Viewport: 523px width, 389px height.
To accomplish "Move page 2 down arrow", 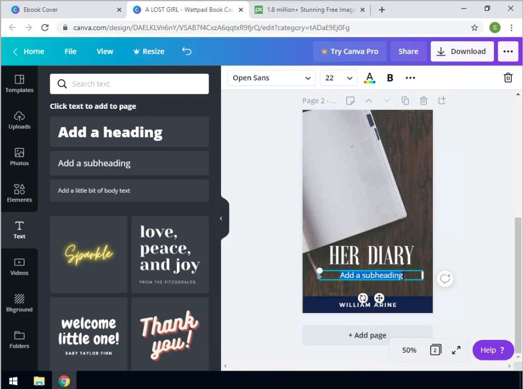I will coord(387,100).
